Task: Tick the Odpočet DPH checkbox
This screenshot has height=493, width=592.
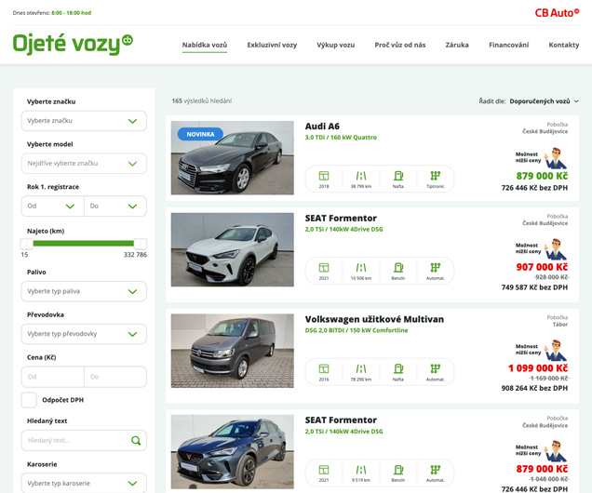Action: [29, 400]
